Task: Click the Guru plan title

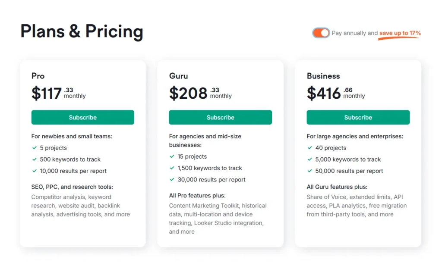Action: click(x=178, y=76)
